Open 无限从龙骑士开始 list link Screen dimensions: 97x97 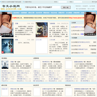coord(22,73)
